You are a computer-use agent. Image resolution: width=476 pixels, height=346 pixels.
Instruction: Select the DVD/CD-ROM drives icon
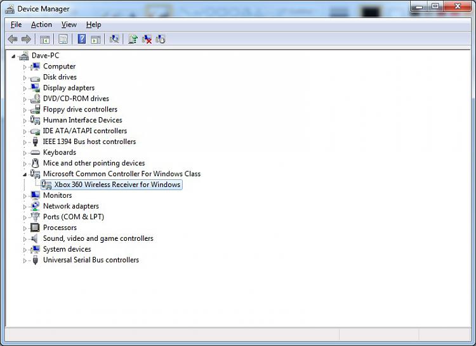point(35,98)
